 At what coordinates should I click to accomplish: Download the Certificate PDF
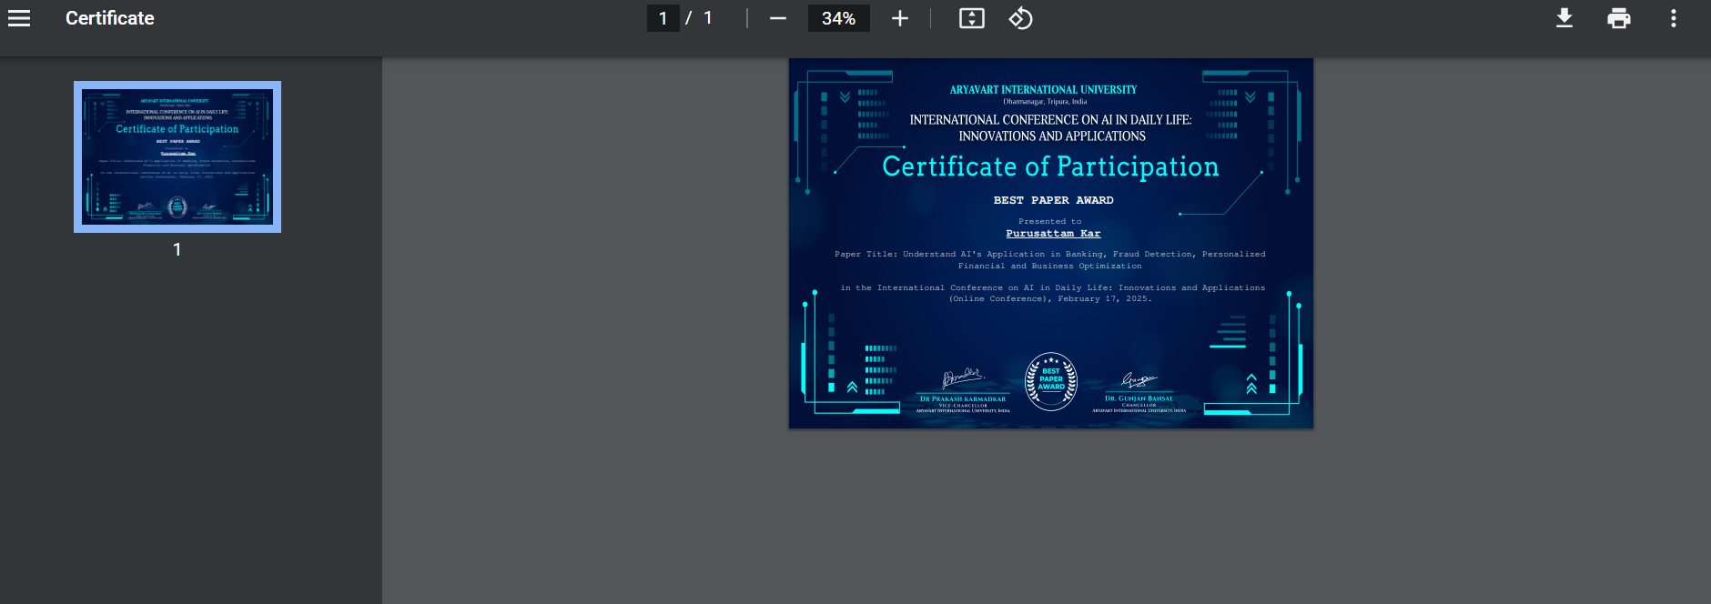click(1564, 18)
